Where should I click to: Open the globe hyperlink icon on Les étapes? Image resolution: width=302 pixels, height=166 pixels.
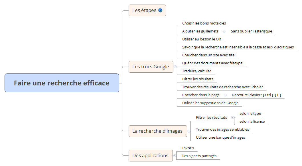160,10
